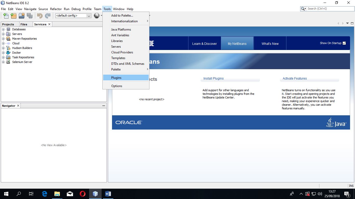This screenshot has width=355, height=199.
Task: Open the Refactor menu
Action: click(56, 9)
